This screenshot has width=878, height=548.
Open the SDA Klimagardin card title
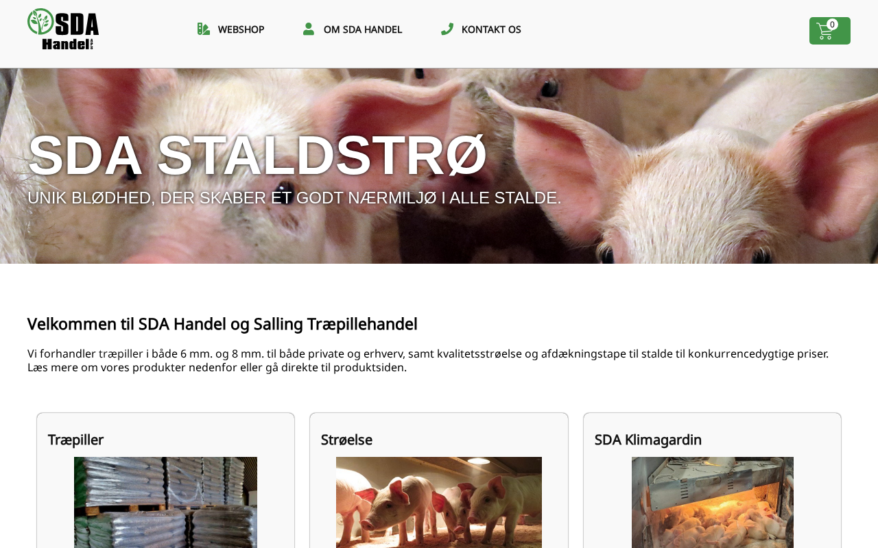click(x=648, y=440)
